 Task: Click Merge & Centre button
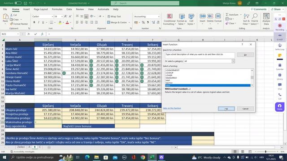117,22
